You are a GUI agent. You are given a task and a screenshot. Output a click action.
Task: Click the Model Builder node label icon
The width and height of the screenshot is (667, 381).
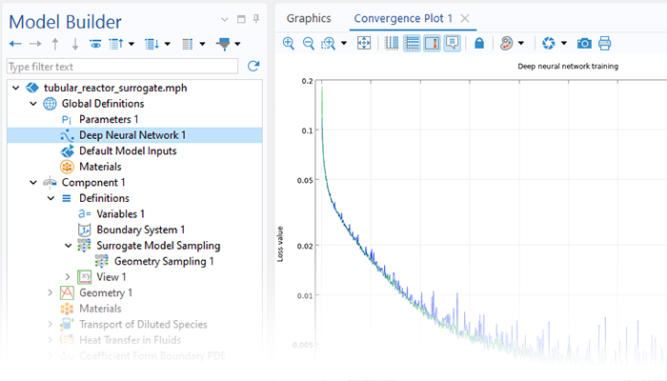tap(188, 44)
